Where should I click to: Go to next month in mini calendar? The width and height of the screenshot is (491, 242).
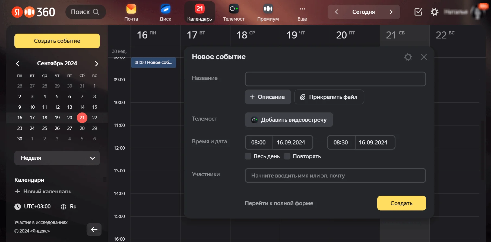pos(96,64)
